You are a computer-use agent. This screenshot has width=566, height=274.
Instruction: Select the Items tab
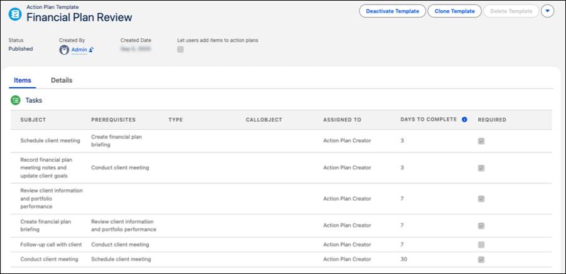click(x=23, y=80)
